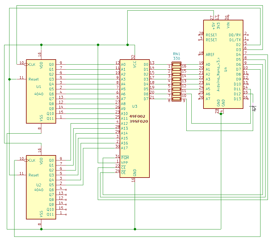This screenshot has height=238, width=272.
Task: Select the A8 address pin label
Action: [x=123, y=104]
